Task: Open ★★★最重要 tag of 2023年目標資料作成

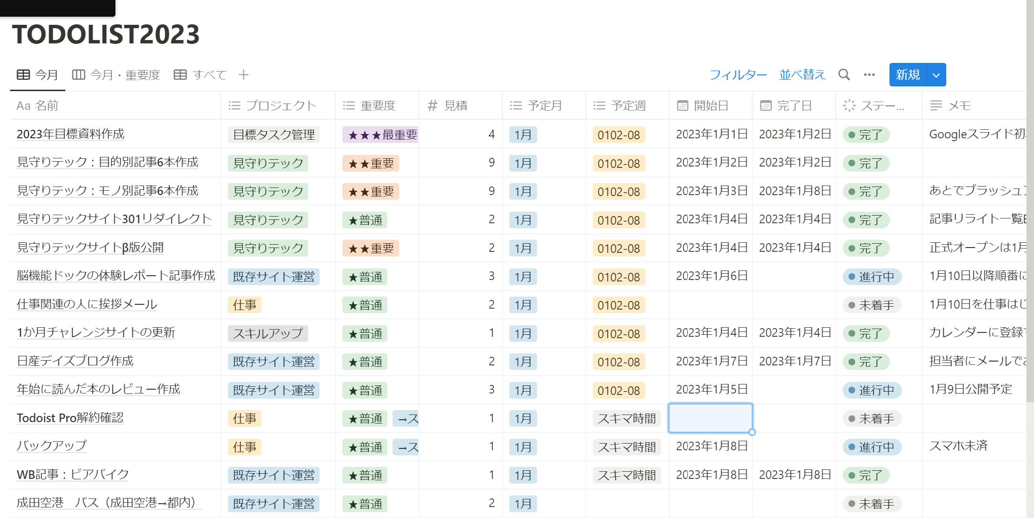Action: click(x=380, y=135)
